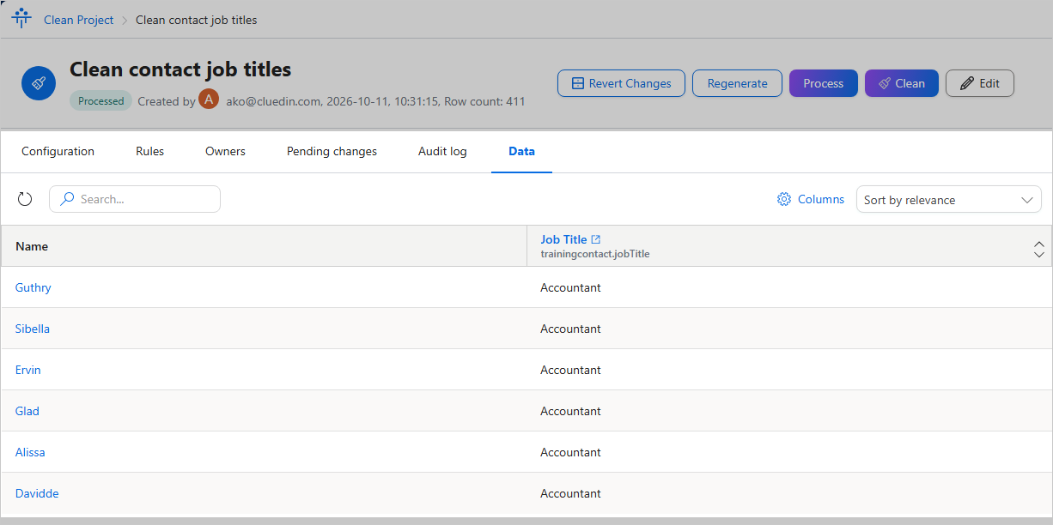Click the broom project icon beside the title
1053x525 pixels.
click(x=39, y=83)
